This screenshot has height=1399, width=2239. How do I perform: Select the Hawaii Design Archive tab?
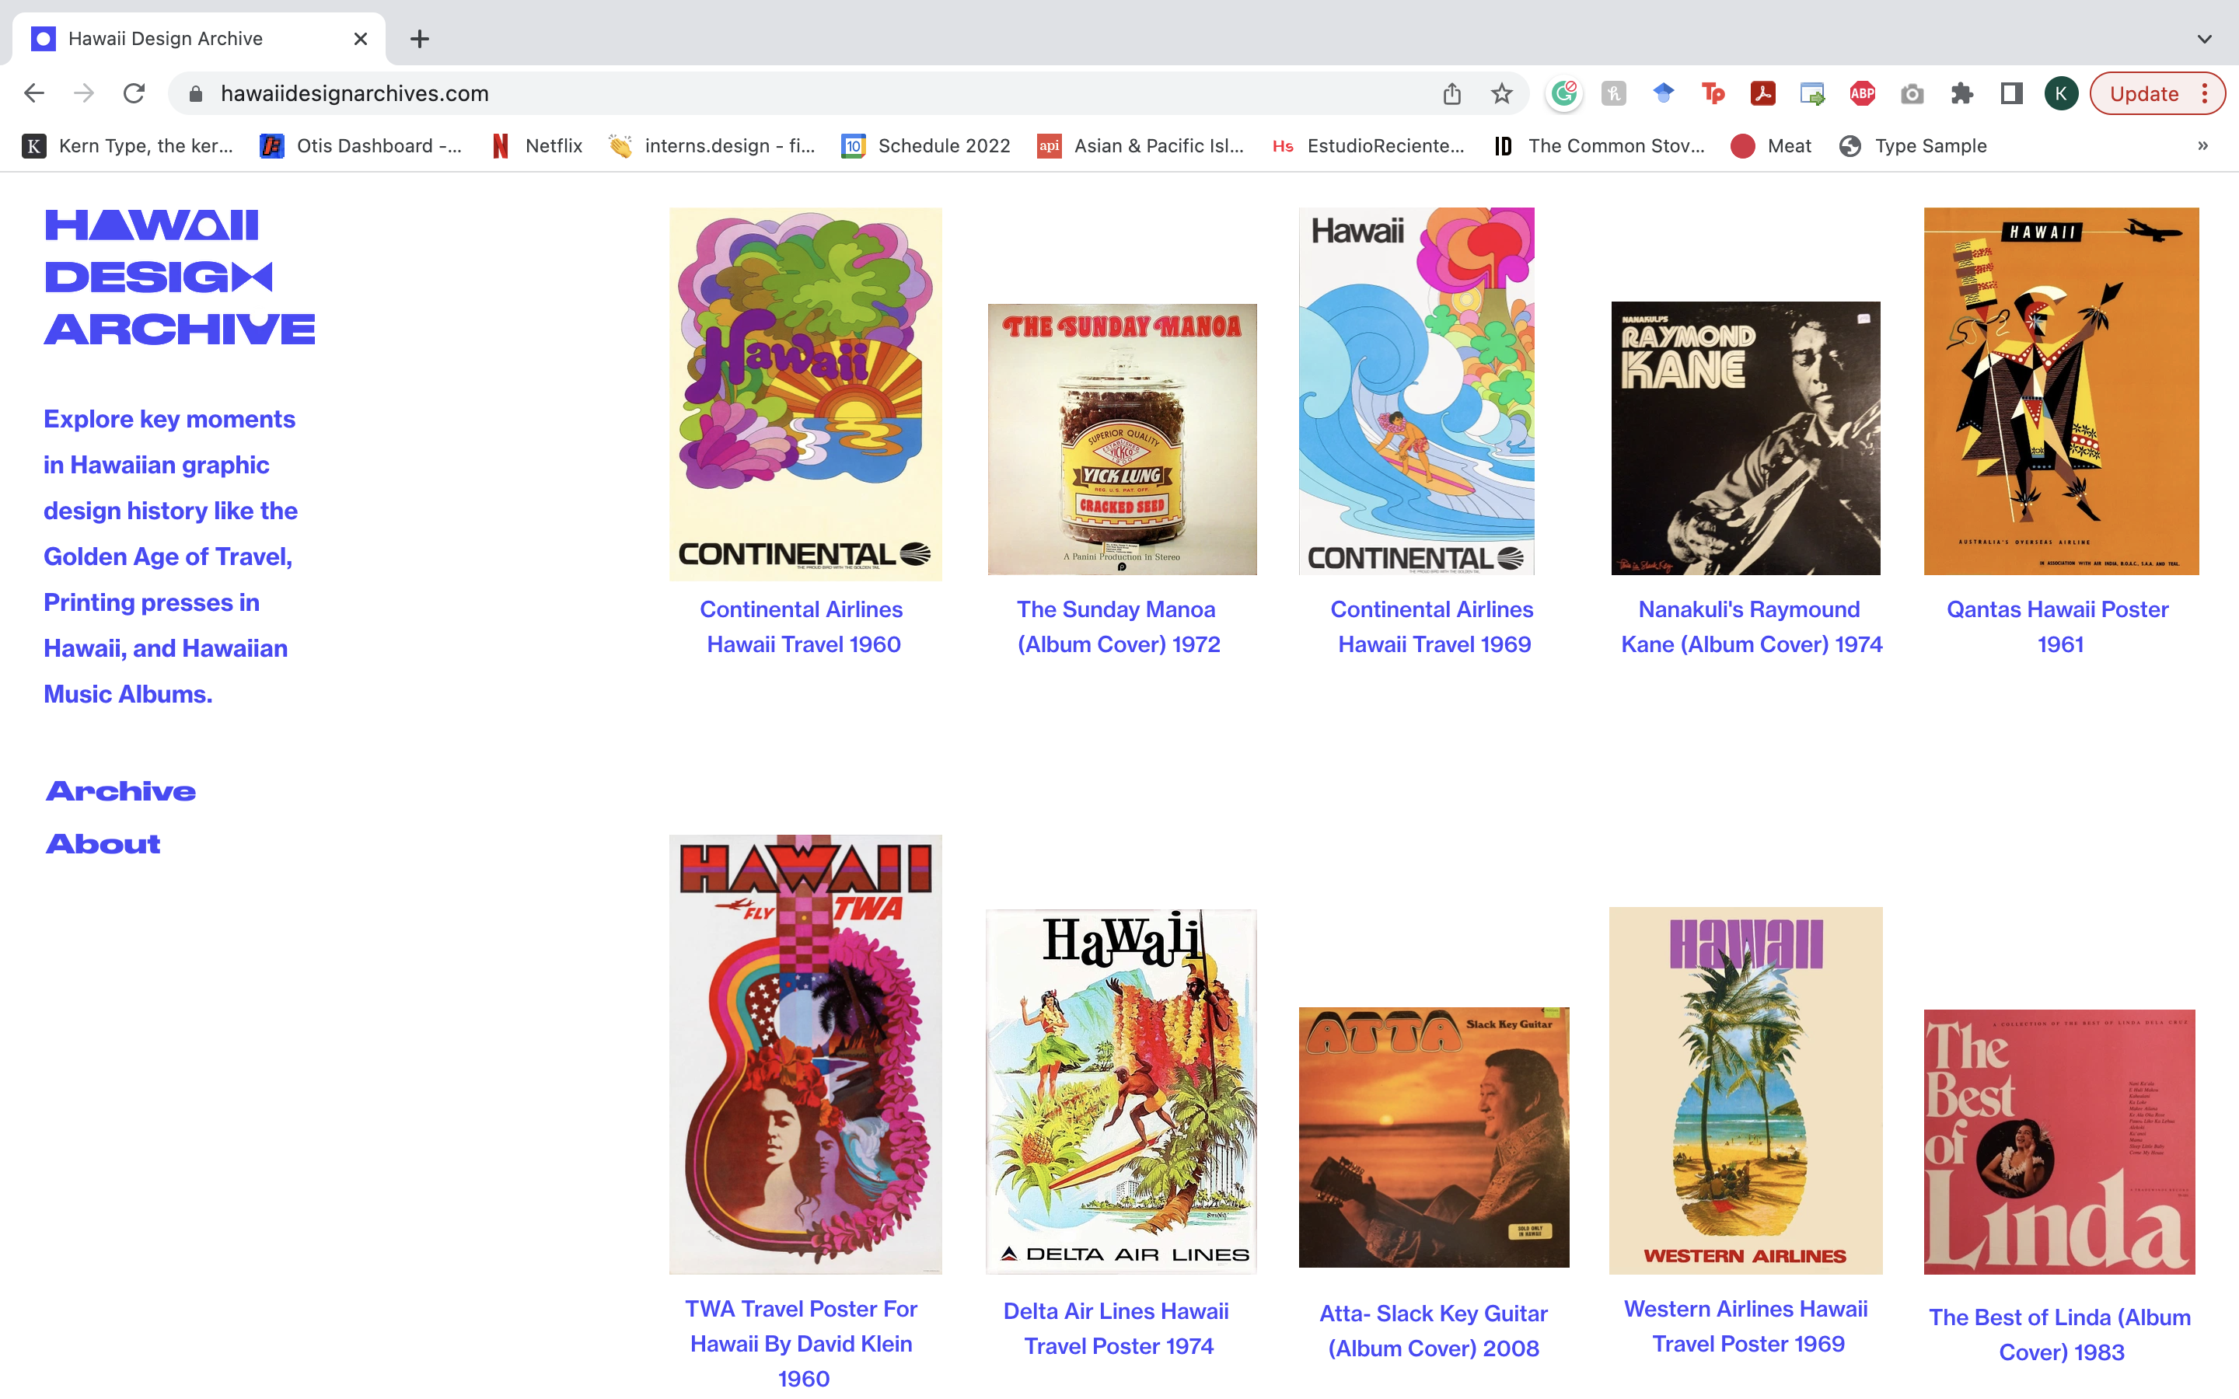point(199,39)
